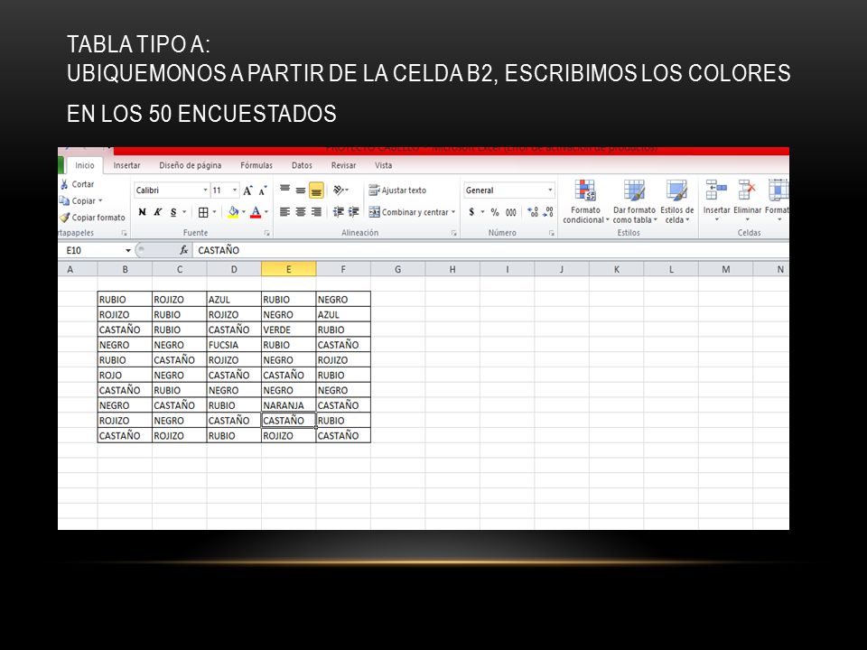Open font color dropdown arrow
Image resolution: width=867 pixels, height=650 pixels.
(x=266, y=212)
